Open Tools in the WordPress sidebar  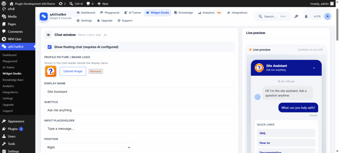11,144
